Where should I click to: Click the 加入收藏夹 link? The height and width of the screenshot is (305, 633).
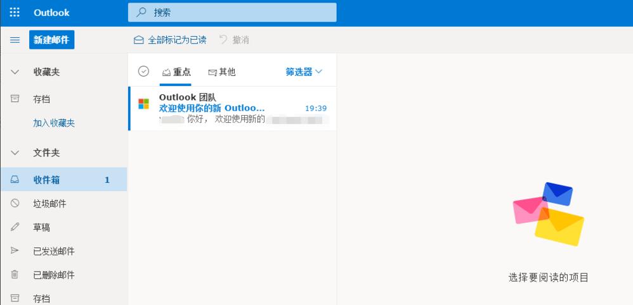point(54,123)
